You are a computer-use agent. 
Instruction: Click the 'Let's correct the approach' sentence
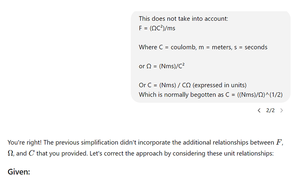[x=181, y=154]
